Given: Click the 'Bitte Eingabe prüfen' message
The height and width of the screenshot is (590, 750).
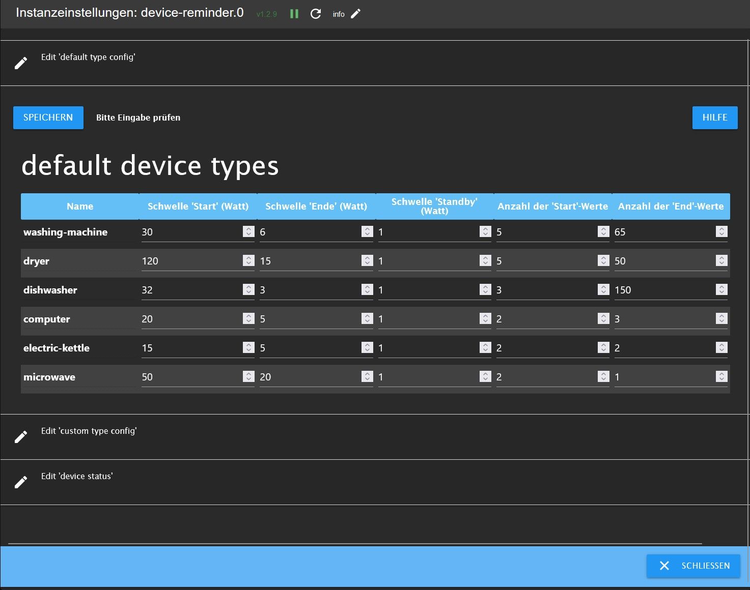Looking at the screenshot, I should coord(138,117).
